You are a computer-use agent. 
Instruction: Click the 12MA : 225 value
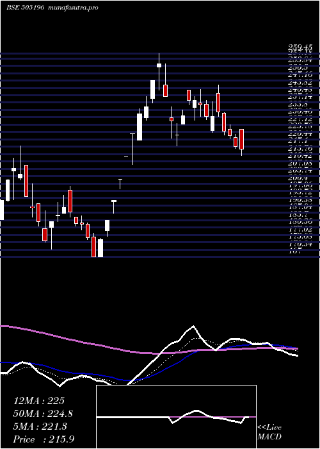click(x=39, y=401)
